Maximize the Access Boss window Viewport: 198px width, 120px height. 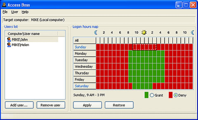click(186, 5)
